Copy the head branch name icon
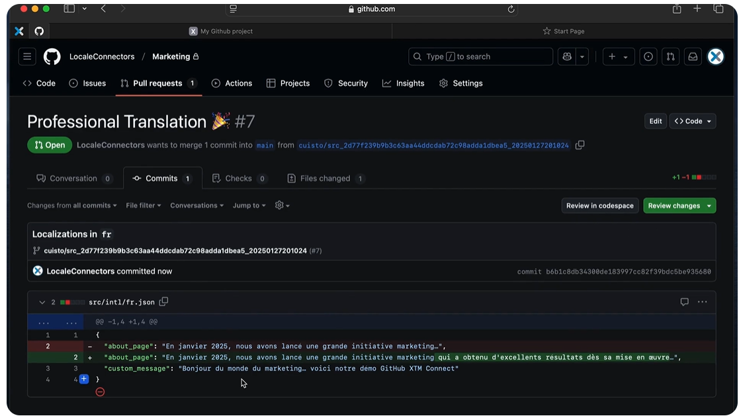 pos(580,145)
